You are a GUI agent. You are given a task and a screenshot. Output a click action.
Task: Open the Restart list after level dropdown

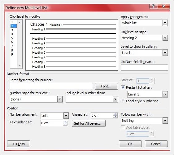tap(165, 94)
